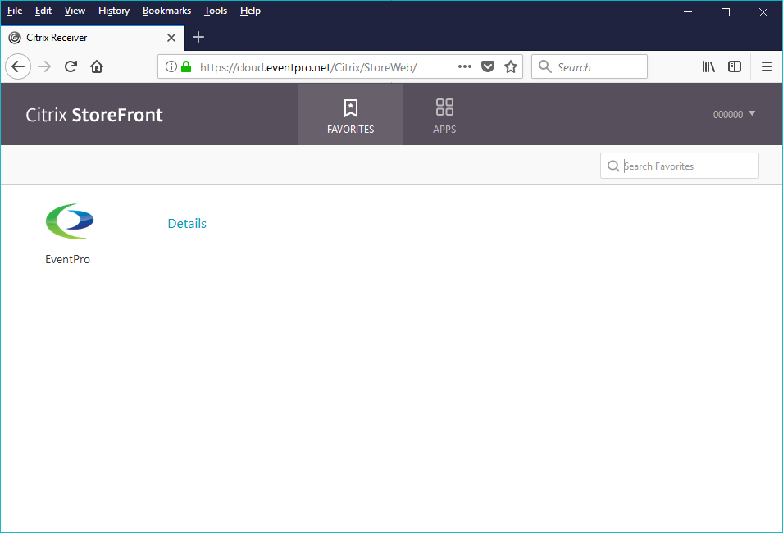Viewport: 783px width, 533px height.
Task: Click the Citrix StoreFront logo text
Action: tap(94, 115)
